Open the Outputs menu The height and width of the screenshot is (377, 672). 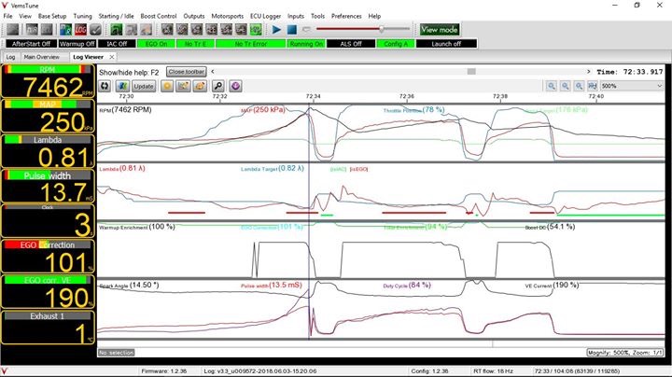click(194, 16)
